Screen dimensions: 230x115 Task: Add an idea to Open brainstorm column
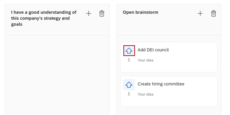tap(200, 13)
